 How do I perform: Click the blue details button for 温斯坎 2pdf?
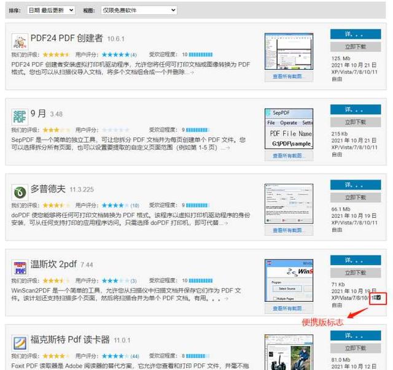tap(356, 260)
